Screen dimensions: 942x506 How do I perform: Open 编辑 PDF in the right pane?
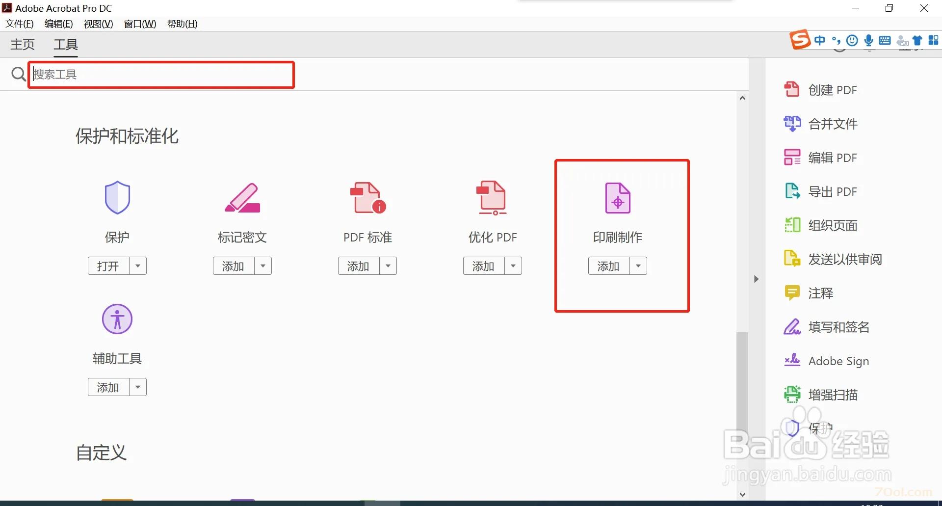(821, 158)
